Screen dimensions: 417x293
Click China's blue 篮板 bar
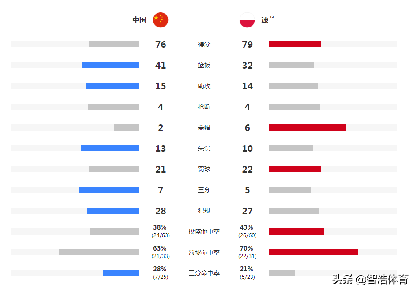coord(110,65)
